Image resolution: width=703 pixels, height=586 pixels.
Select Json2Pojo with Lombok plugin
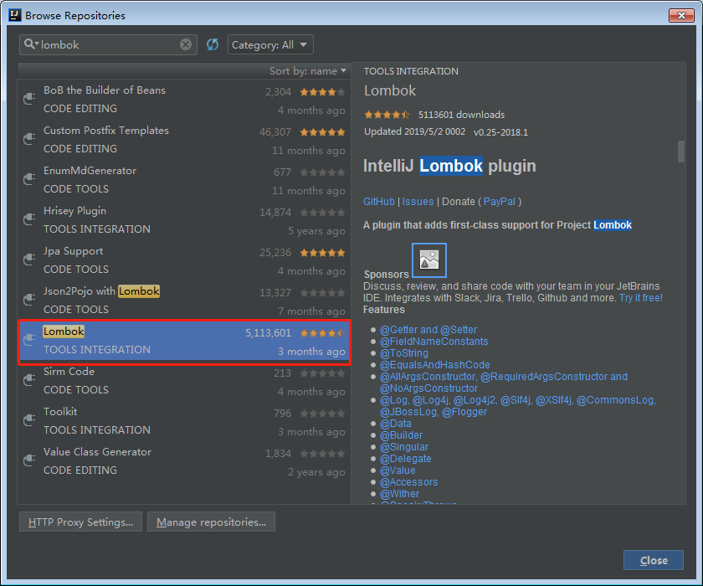tap(184, 300)
